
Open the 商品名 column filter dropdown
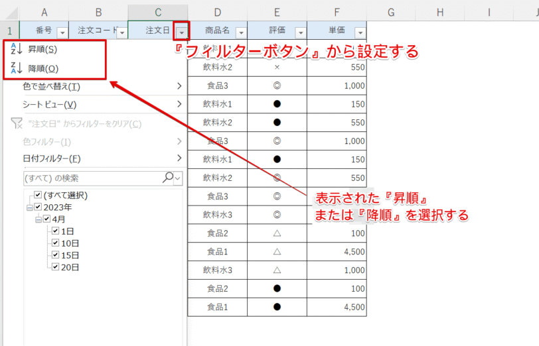pyautogui.click(x=241, y=32)
